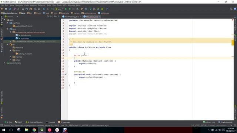237x133 pixels.
Task: Click the Open folder toolbar icon
Action: coord(2,9)
